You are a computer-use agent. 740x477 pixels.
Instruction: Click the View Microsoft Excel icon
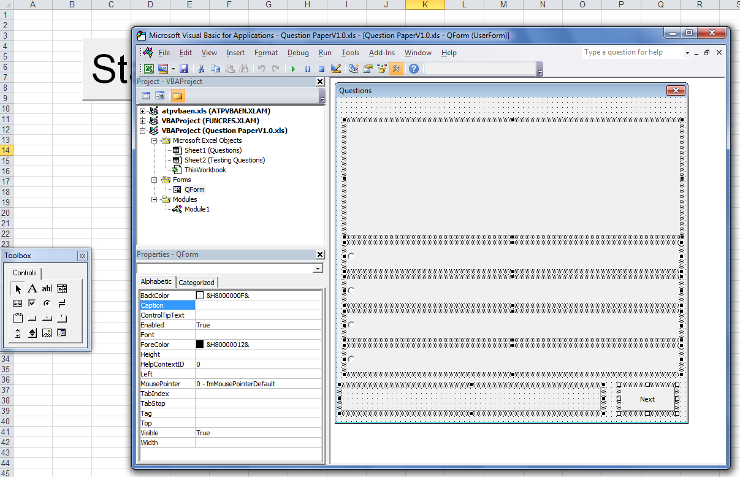[149, 68]
